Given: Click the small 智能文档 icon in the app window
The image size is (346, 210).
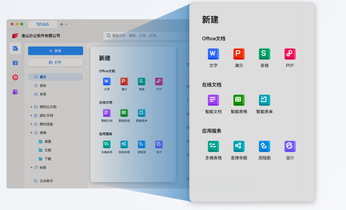Looking at the screenshot, I should pyautogui.click(x=107, y=113).
